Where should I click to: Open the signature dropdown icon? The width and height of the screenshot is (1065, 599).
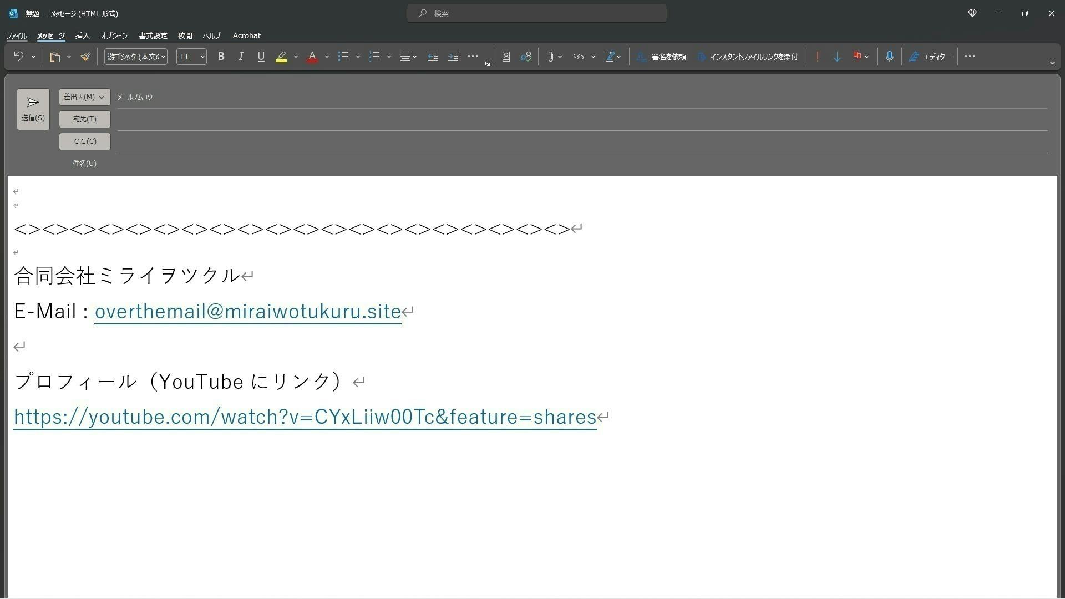coord(613,57)
